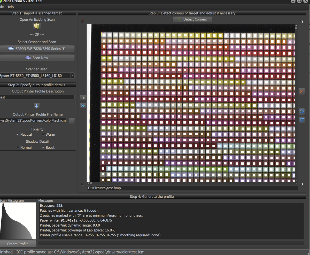
Task: Browse for output file with ellipsis button
Action: click(72, 121)
